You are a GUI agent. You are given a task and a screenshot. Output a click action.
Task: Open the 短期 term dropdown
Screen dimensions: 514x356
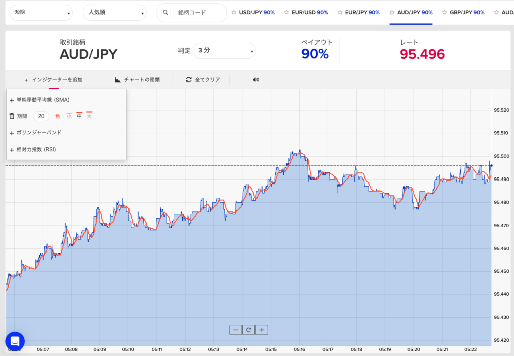click(x=41, y=13)
